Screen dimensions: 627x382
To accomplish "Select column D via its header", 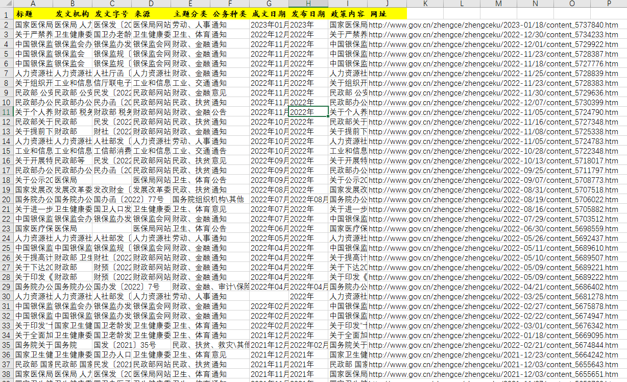I will pos(151,4).
